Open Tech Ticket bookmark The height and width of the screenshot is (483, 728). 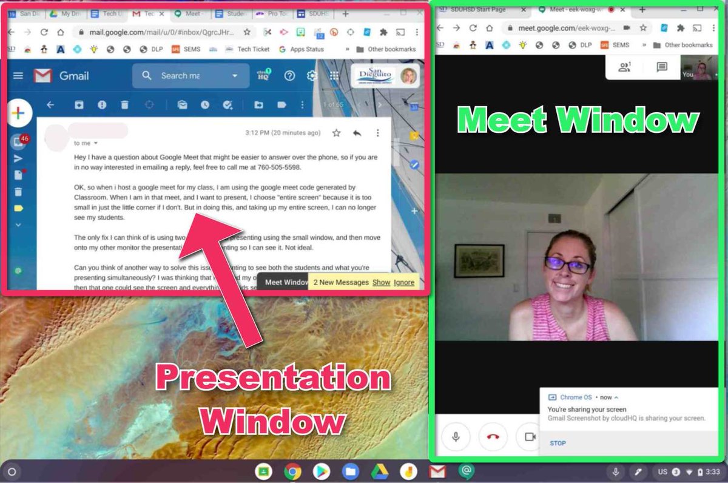point(247,49)
